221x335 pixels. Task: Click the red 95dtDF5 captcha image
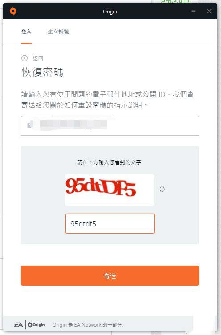(110, 190)
